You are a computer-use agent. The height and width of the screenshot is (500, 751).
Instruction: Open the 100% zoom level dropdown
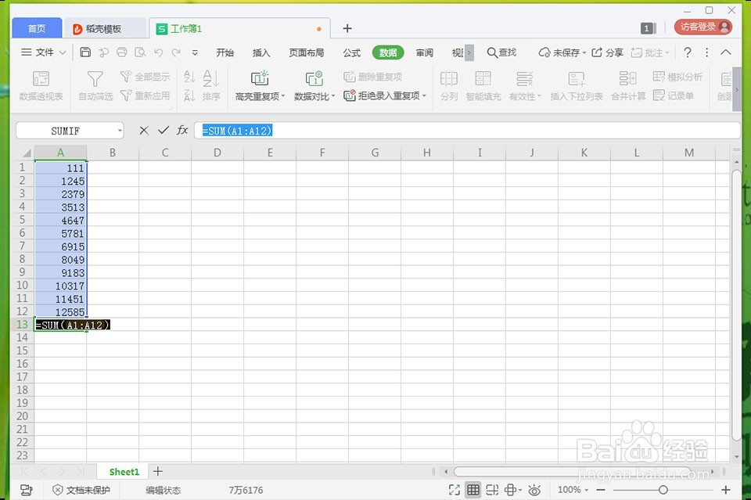point(573,490)
